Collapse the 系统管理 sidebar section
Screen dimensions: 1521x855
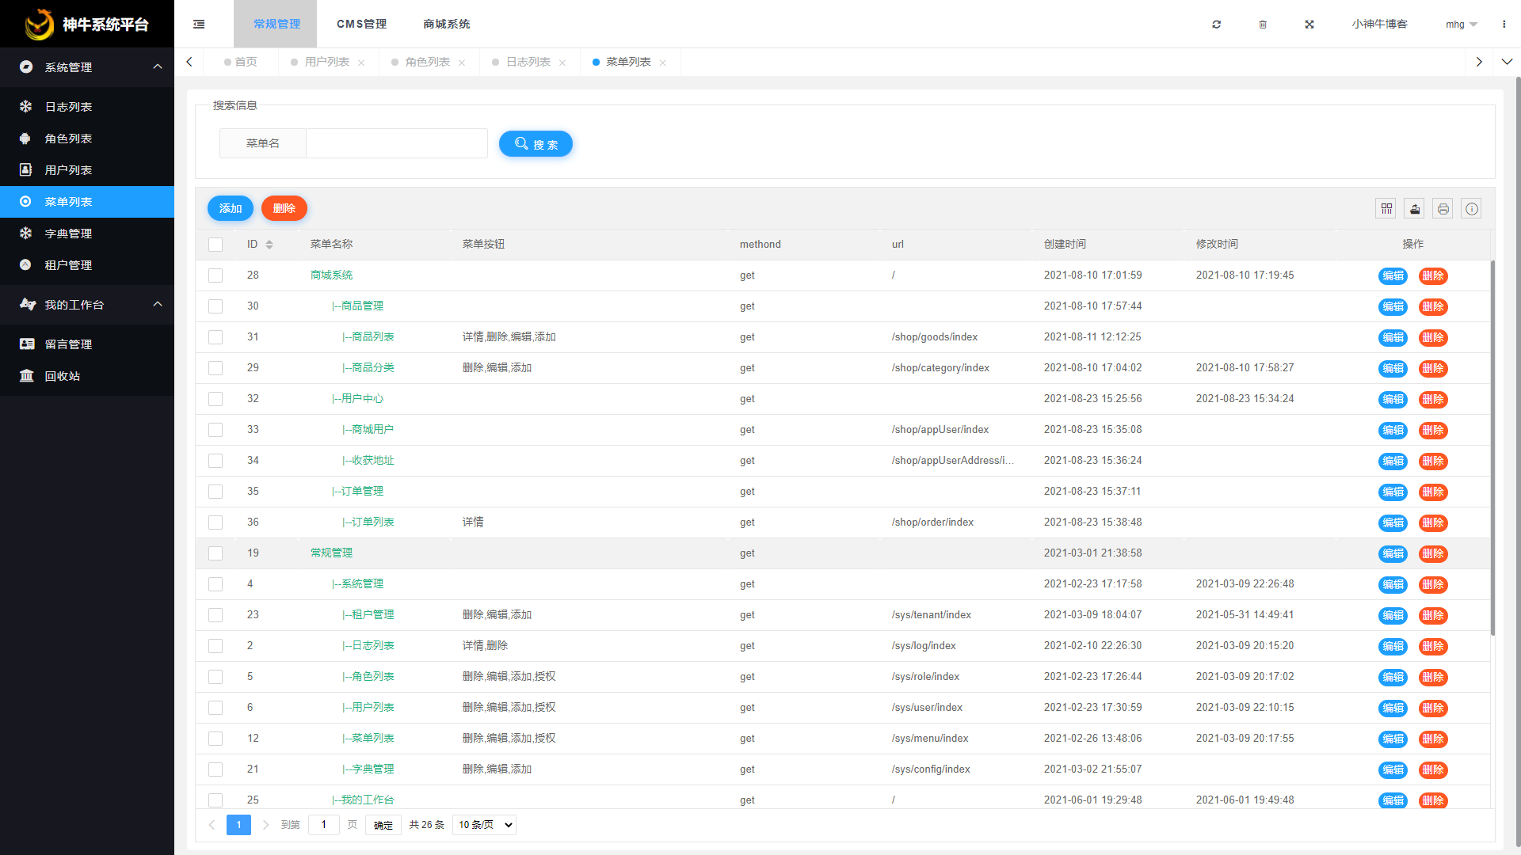coord(87,67)
